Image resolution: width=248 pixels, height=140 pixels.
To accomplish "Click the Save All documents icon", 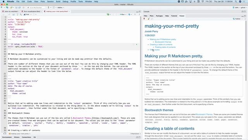I will click(x=19, y=7).
